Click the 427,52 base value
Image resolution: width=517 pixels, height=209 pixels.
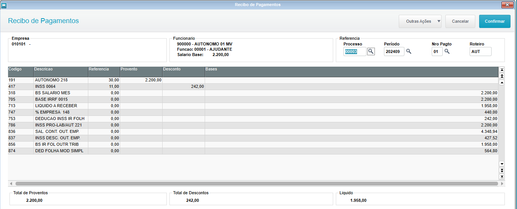(490, 138)
